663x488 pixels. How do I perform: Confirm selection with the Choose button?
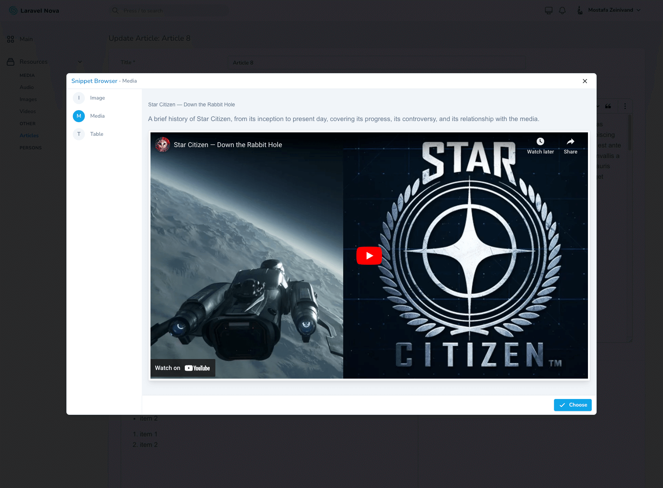[x=572, y=405]
